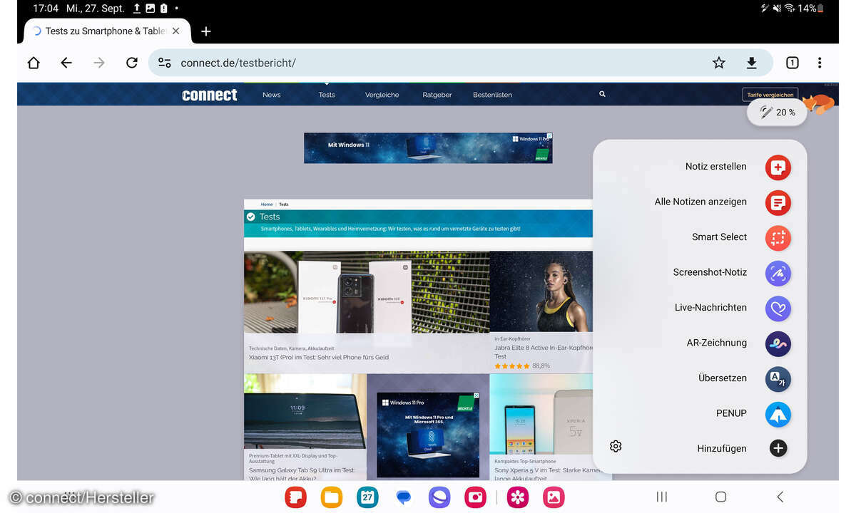Open Air Command settings gear
Viewport: 856px width, 513px height.
tap(616, 446)
